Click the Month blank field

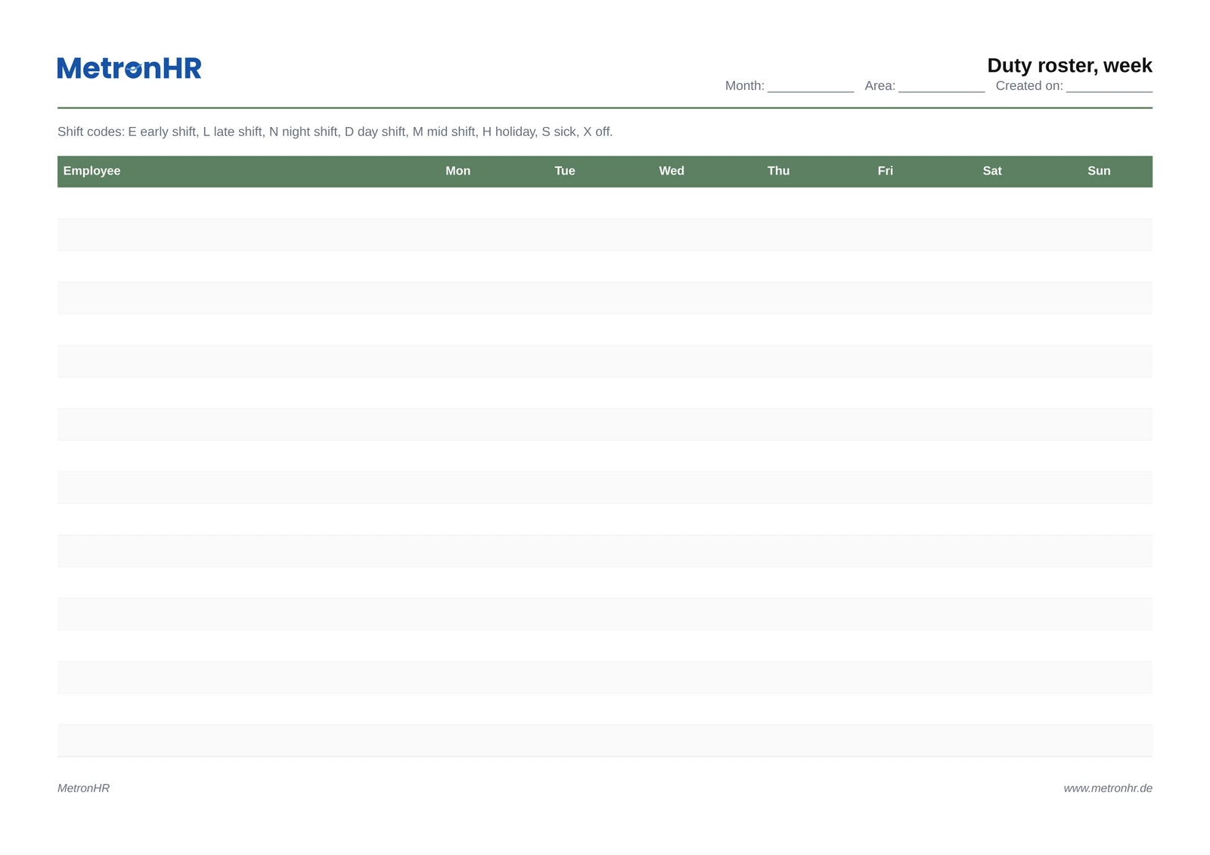(x=811, y=86)
